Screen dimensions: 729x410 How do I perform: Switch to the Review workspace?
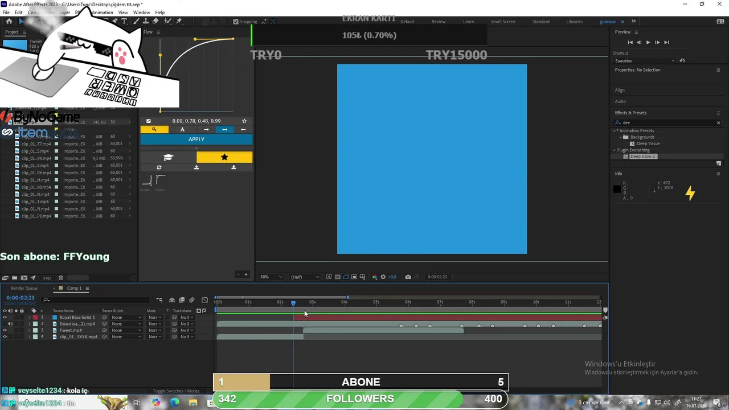pyautogui.click(x=439, y=22)
